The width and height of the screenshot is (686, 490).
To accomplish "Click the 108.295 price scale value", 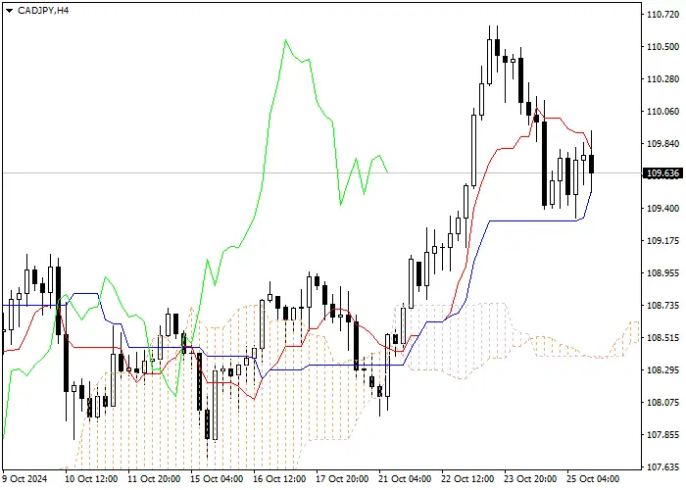I will [x=662, y=370].
